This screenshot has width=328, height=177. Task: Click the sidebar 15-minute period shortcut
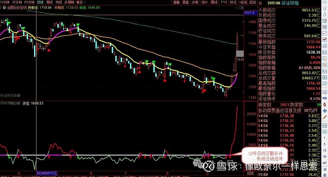click(x=325, y=150)
